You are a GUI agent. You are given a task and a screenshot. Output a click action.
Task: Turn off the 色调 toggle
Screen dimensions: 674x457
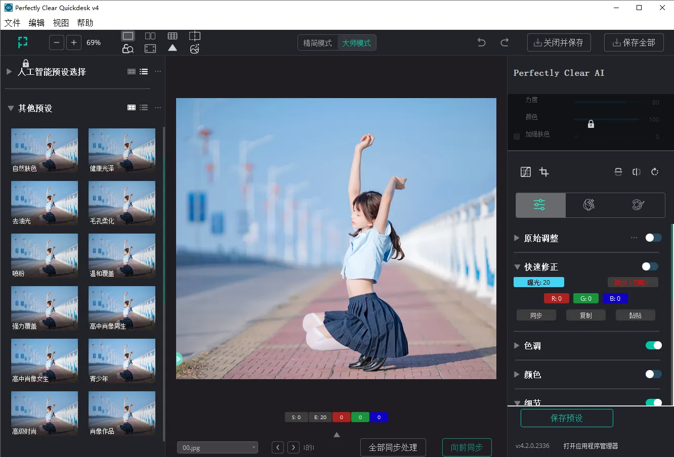(653, 345)
